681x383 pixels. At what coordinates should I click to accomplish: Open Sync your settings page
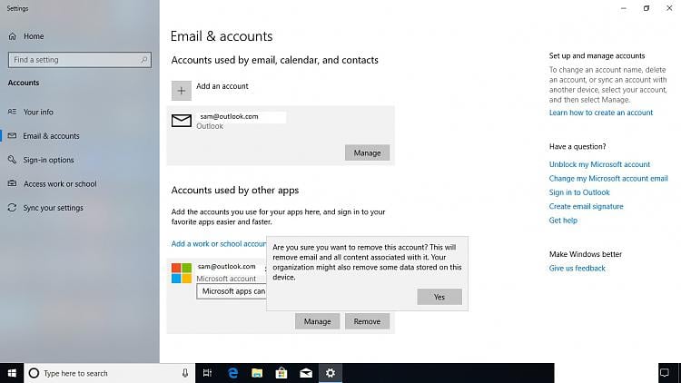(x=53, y=208)
